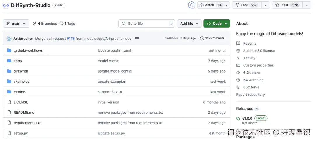
Task: Open the models folder name
Action: pyautogui.click(x=20, y=92)
